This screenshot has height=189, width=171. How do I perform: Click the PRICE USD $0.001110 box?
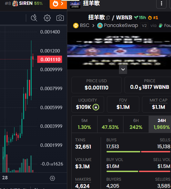click(x=97, y=85)
